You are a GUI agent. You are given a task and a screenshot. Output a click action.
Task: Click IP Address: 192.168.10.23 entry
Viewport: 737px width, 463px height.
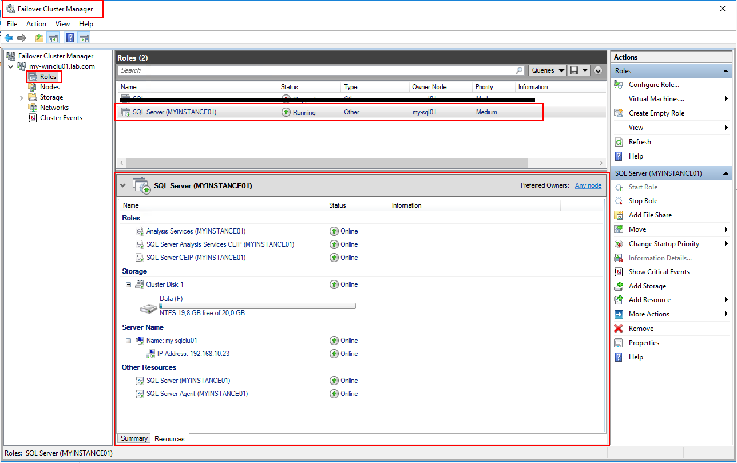click(193, 354)
